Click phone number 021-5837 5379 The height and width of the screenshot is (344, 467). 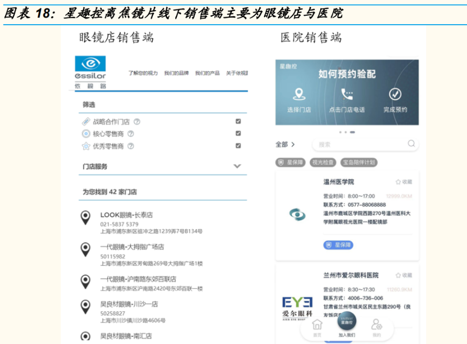(119, 224)
